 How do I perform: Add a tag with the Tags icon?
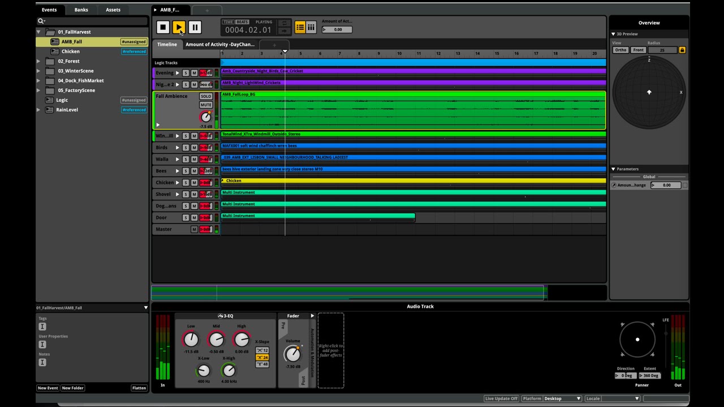(x=42, y=327)
